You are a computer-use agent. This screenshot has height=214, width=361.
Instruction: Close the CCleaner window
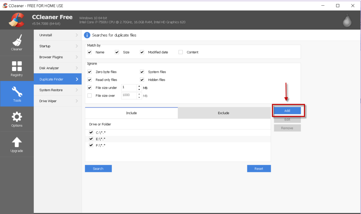[x=353, y=6]
